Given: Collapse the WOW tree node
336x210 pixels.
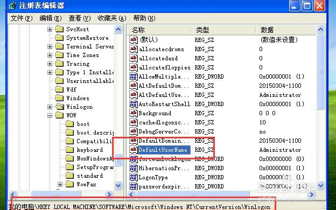Looking at the screenshot, I should coord(50,115).
